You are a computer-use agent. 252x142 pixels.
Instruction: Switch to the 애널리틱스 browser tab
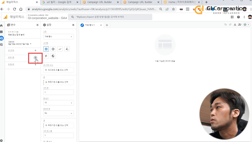12,2
